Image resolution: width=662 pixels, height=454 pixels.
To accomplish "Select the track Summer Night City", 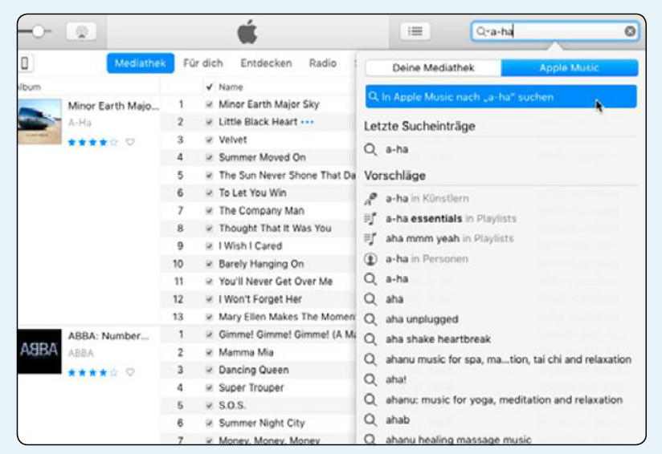I will click(261, 423).
